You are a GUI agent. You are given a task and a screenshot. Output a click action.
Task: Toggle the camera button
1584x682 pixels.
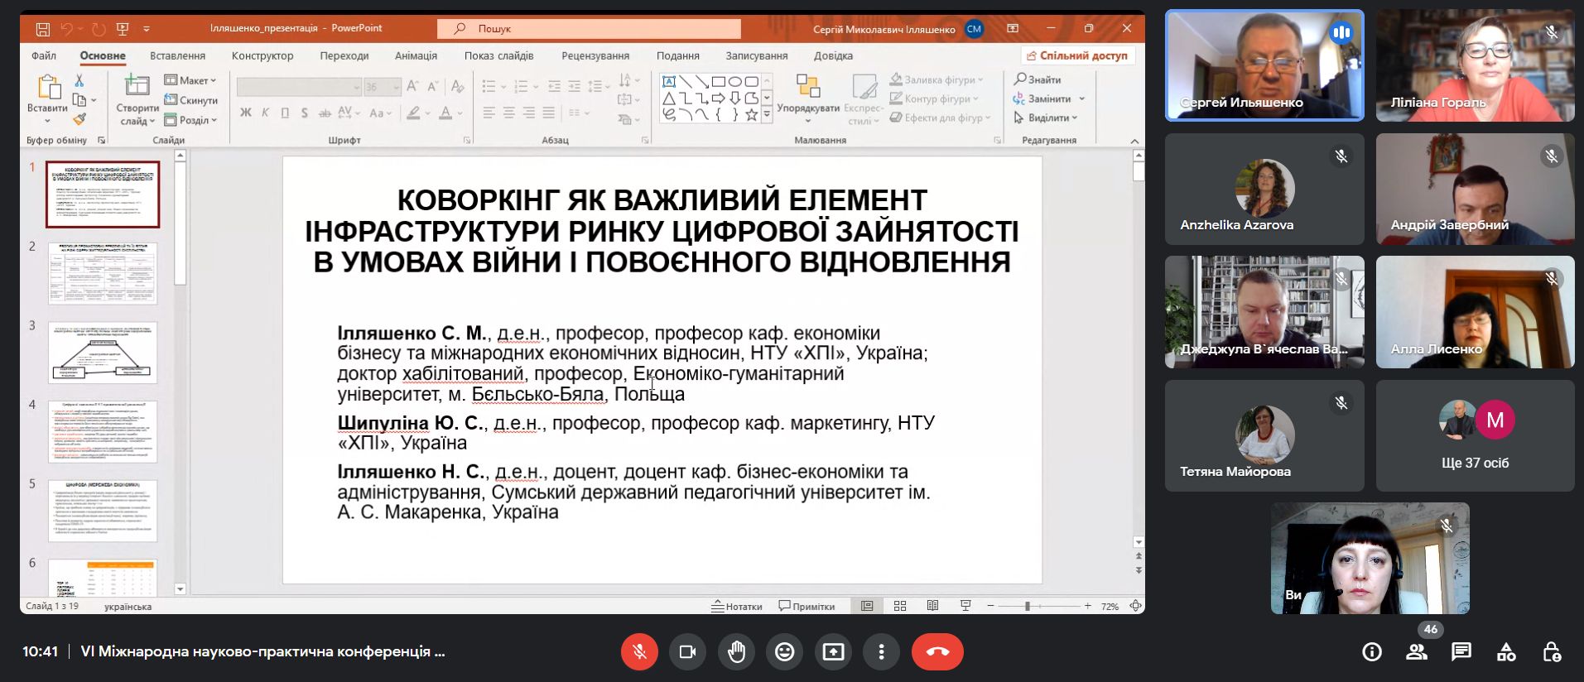point(687,652)
